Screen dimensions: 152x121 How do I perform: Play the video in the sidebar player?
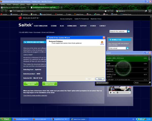point(111,93)
